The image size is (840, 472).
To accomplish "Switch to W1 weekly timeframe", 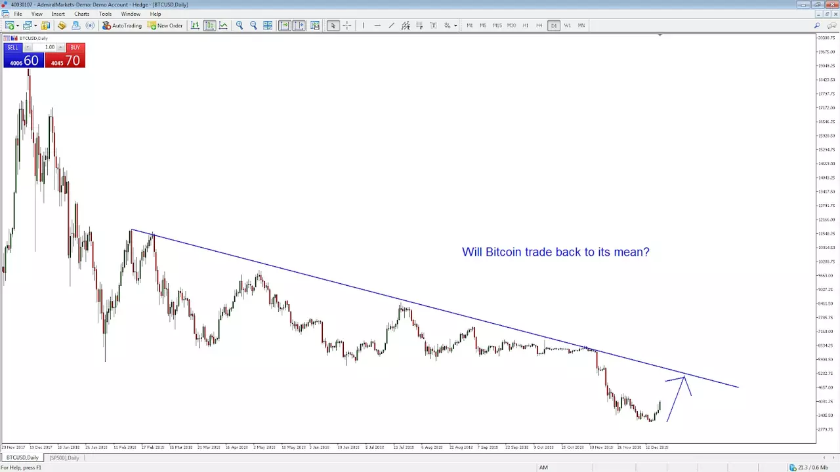I will point(568,26).
